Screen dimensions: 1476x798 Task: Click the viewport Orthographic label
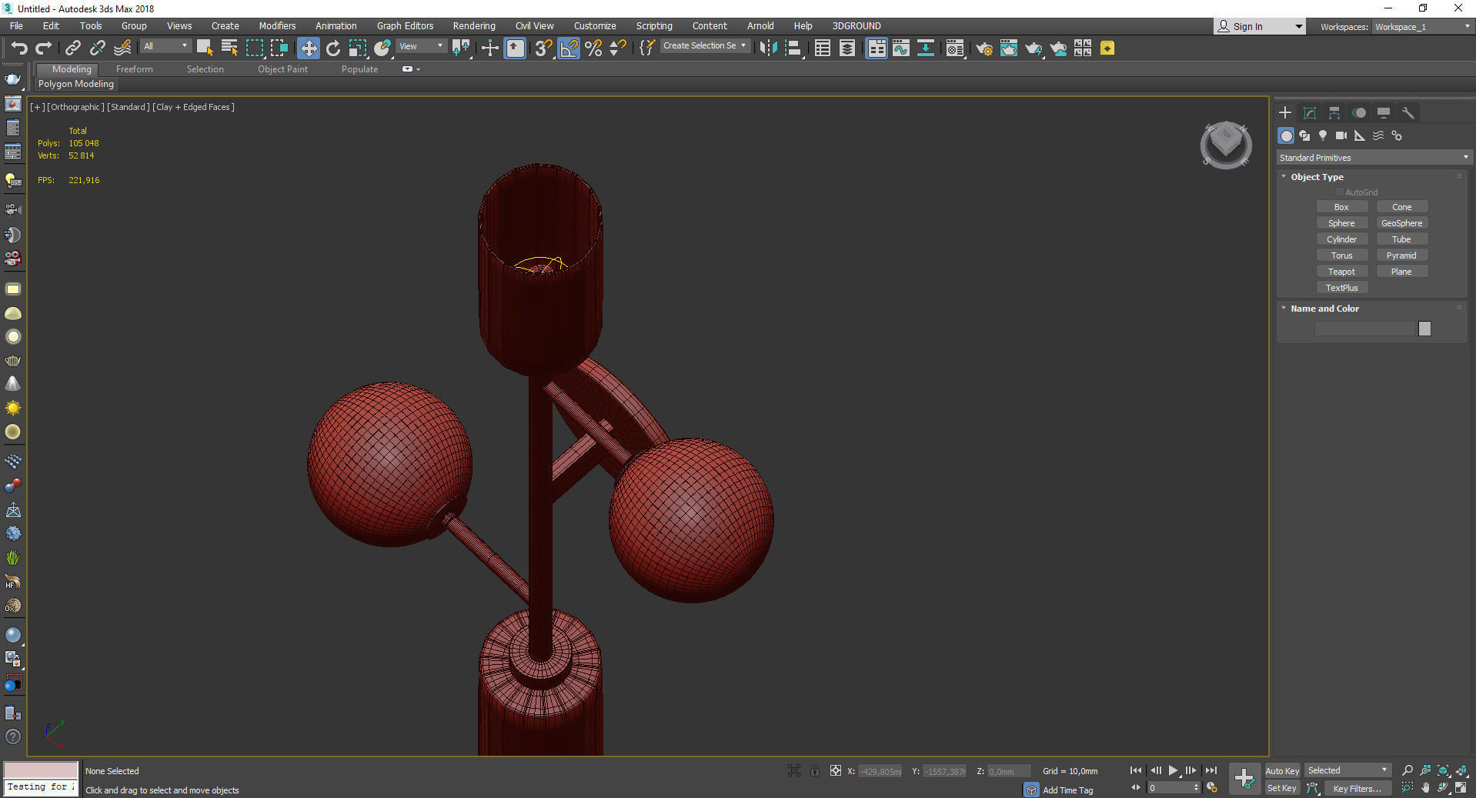(x=75, y=107)
